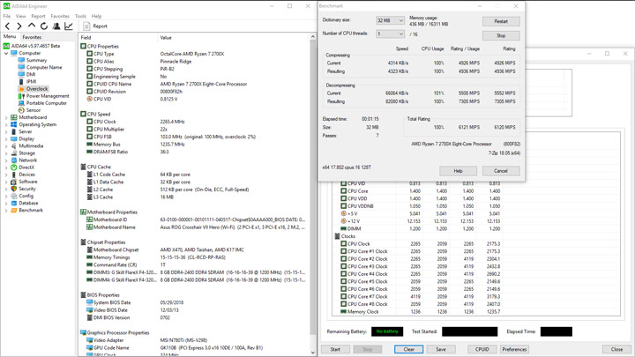Image resolution: width=635 pixels, height=357 pixels.
Task: Expand the Server tree node
Action: (6, 131)
